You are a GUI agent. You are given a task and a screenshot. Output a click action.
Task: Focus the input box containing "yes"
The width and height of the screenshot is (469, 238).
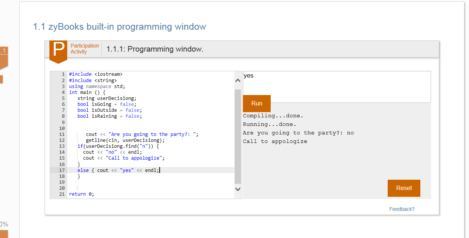tap(336, 86)
